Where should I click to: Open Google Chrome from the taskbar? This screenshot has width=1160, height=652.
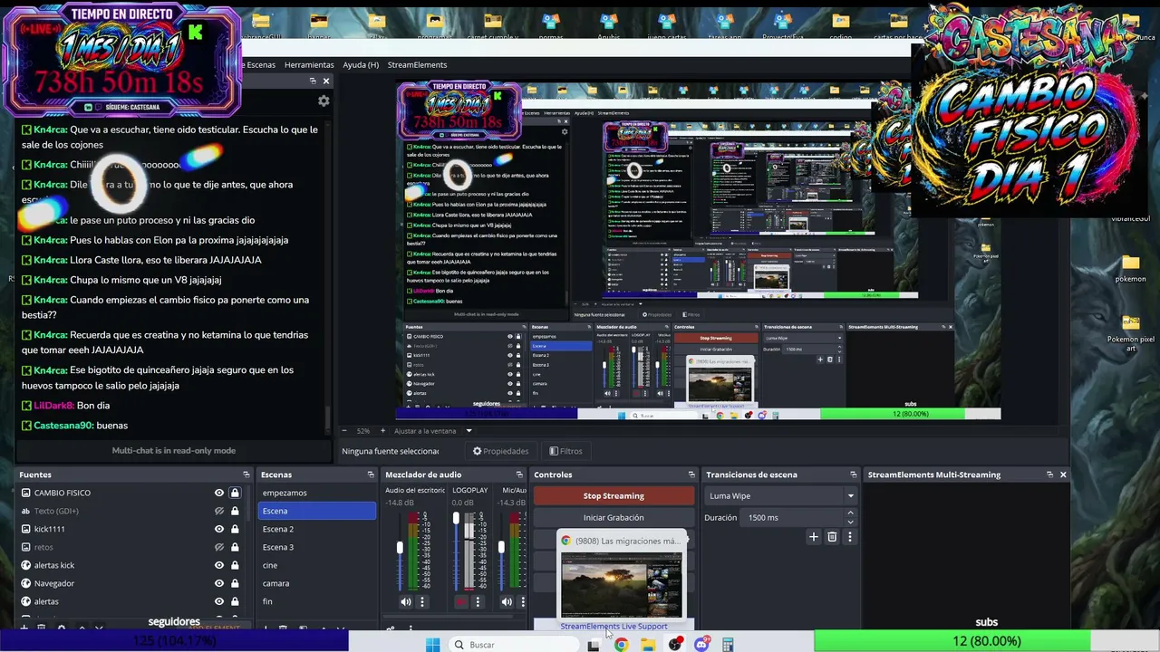tap(621, 645)
